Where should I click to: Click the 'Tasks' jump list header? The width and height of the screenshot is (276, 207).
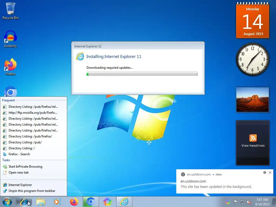[x=6, y=160]
